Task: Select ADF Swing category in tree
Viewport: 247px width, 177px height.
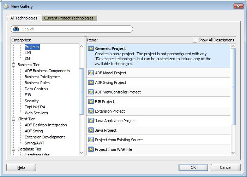Action: click(x=34, y=131)
